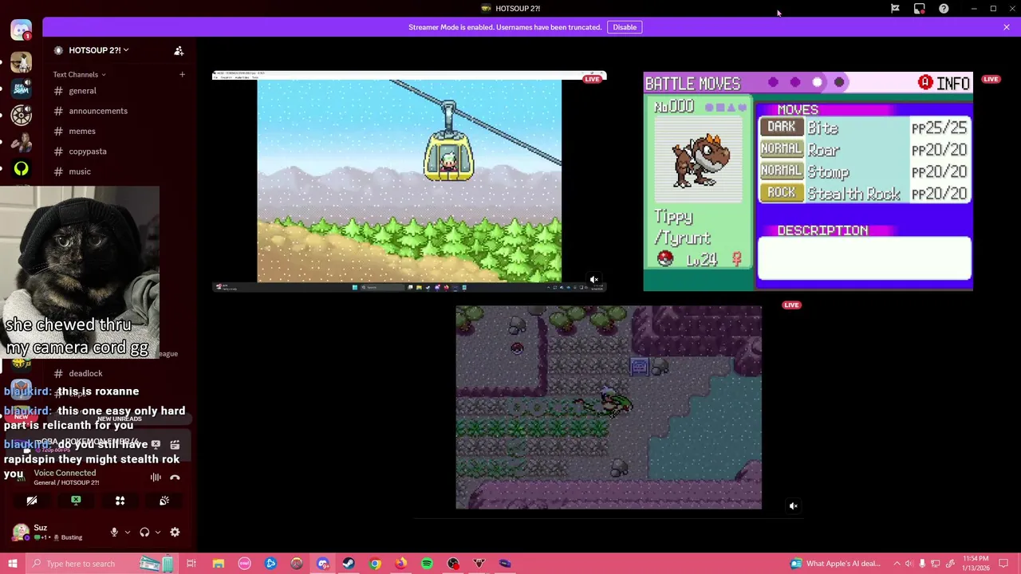Unmute the cable car stream speaker icon
This screenshot has height=574, width=1021.
593,280
